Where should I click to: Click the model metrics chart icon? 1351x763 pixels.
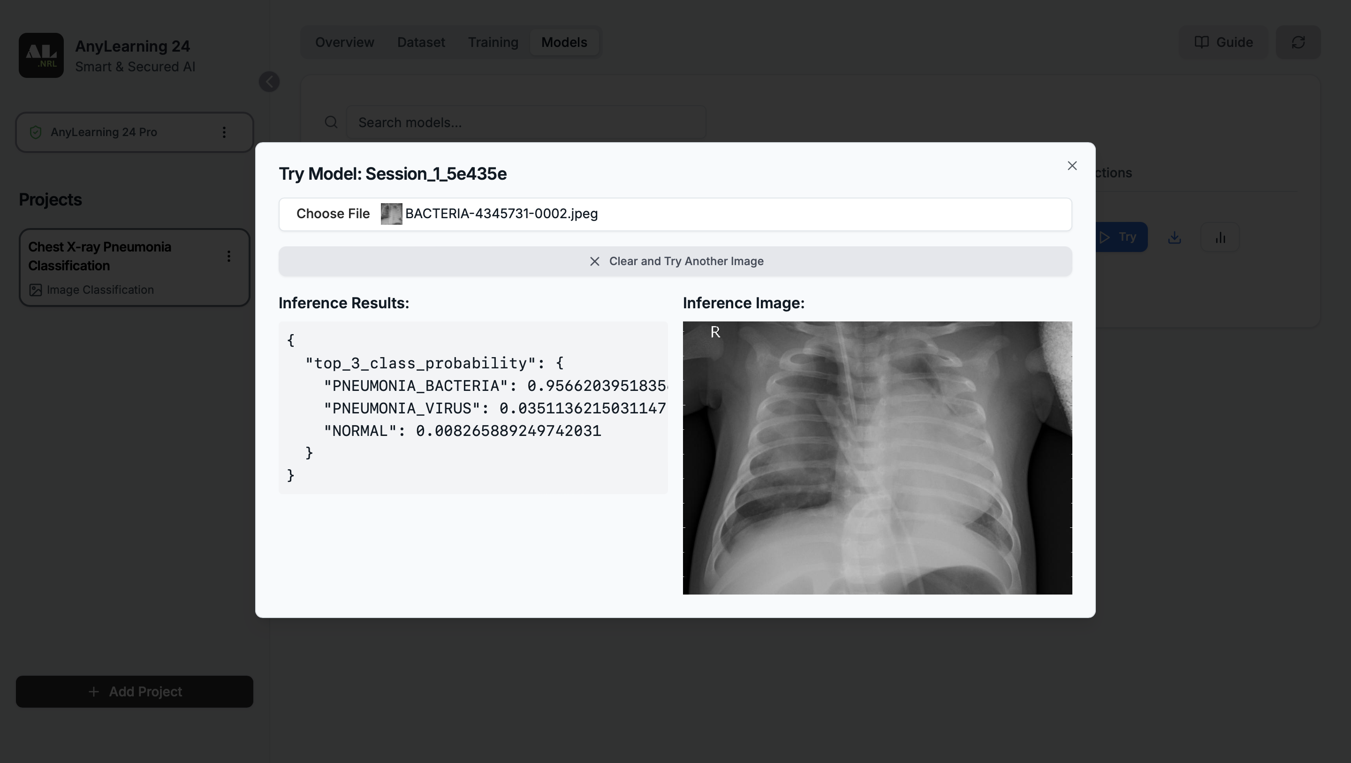pyautogui.click(x=1220, y=237)
